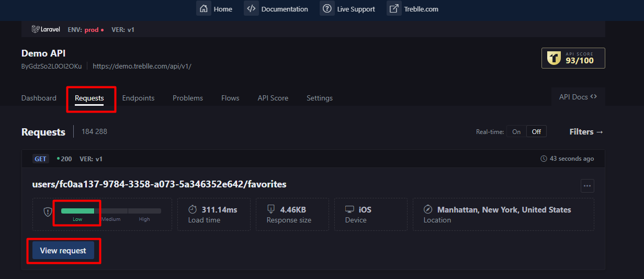644x279 pixels.
Task: Open the Live Support link
Action: [x=356, y=9]
